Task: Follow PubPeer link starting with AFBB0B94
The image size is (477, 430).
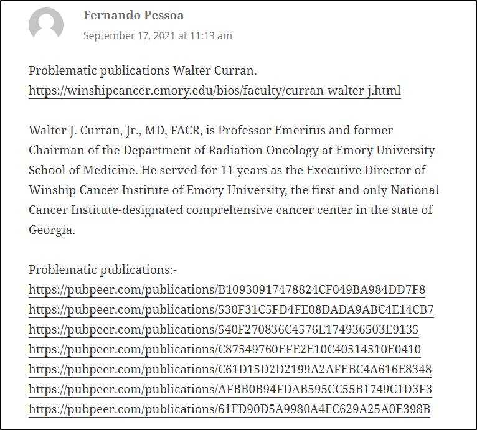Action: [x=230, y=390]
